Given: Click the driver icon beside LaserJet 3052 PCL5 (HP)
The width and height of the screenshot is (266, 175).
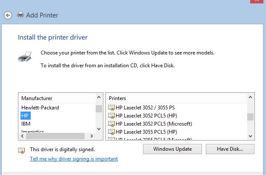Looking at the screenshot, I should tap(111, 116).
